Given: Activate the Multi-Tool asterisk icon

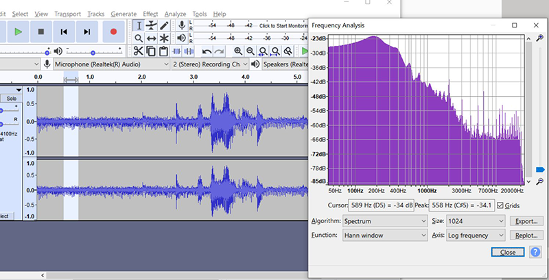Looking at the screenshot, I should pos(164,38).
